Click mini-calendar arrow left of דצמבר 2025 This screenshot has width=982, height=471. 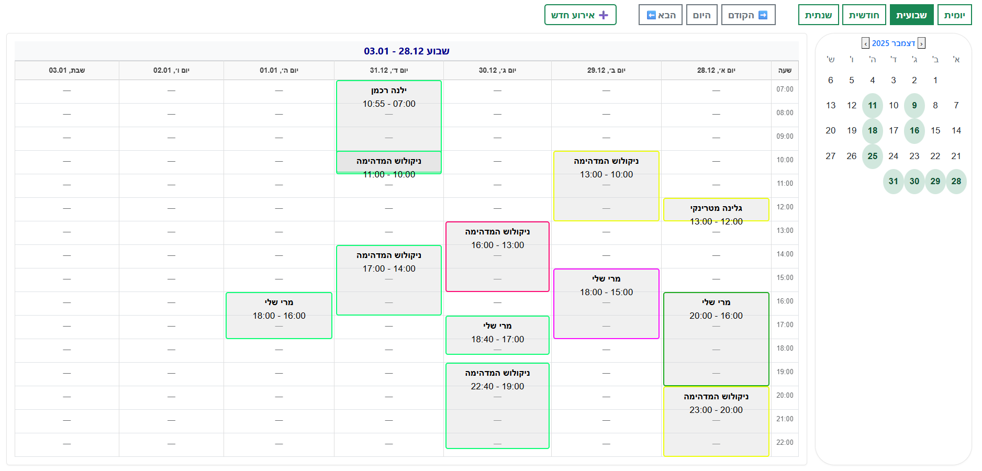point(865,43)
